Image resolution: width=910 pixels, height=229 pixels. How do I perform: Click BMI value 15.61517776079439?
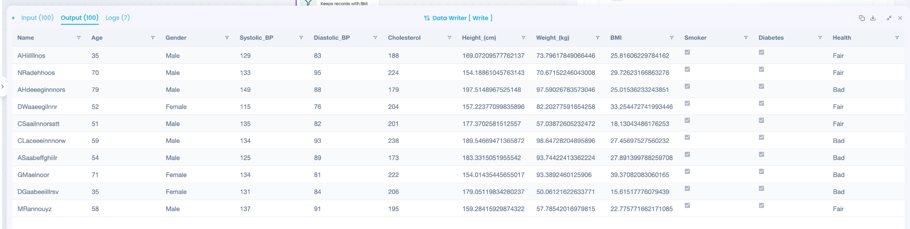(640, 192)
